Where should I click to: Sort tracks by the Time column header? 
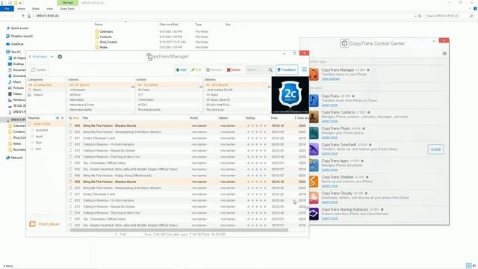tap(274, 118)
